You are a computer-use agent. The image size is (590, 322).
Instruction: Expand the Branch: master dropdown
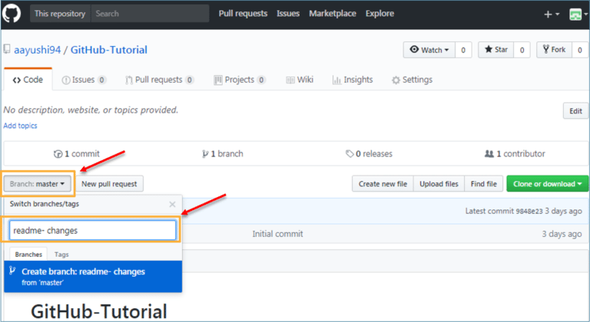[x=38, y=184]
